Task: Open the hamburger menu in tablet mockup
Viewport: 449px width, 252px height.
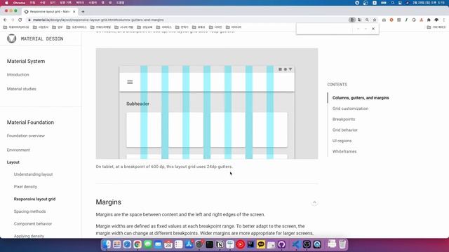Action: coord(130,82)
